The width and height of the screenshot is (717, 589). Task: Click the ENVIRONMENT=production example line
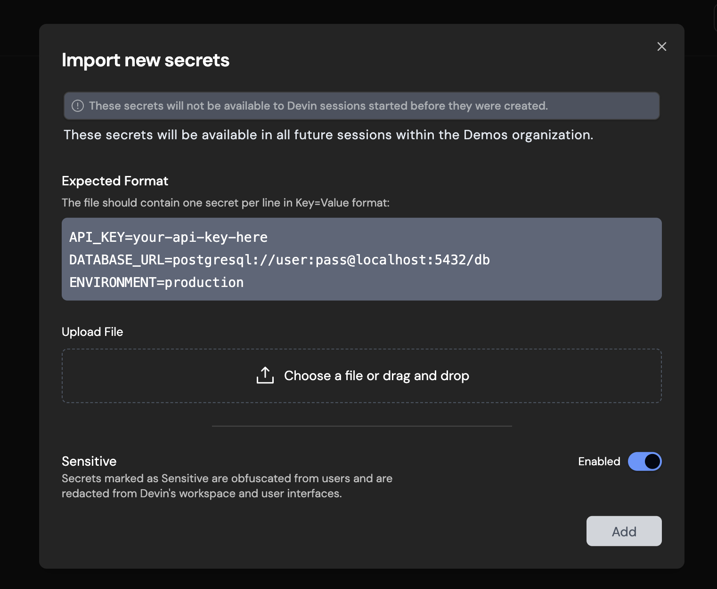click(156, 282)
